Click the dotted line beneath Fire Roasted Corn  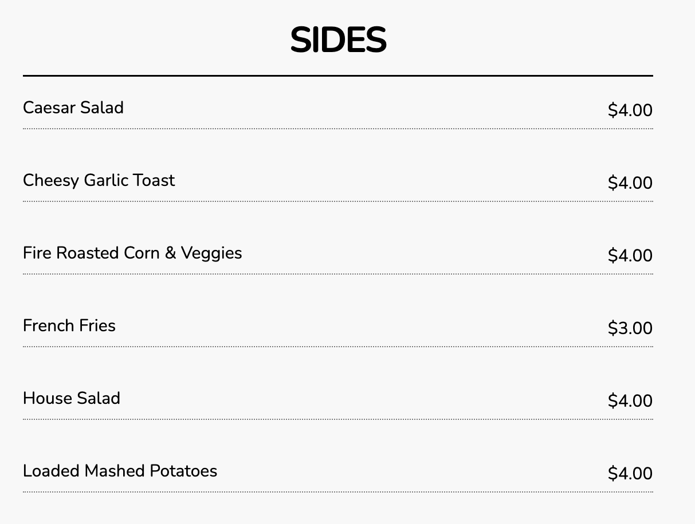coord(338,274)
